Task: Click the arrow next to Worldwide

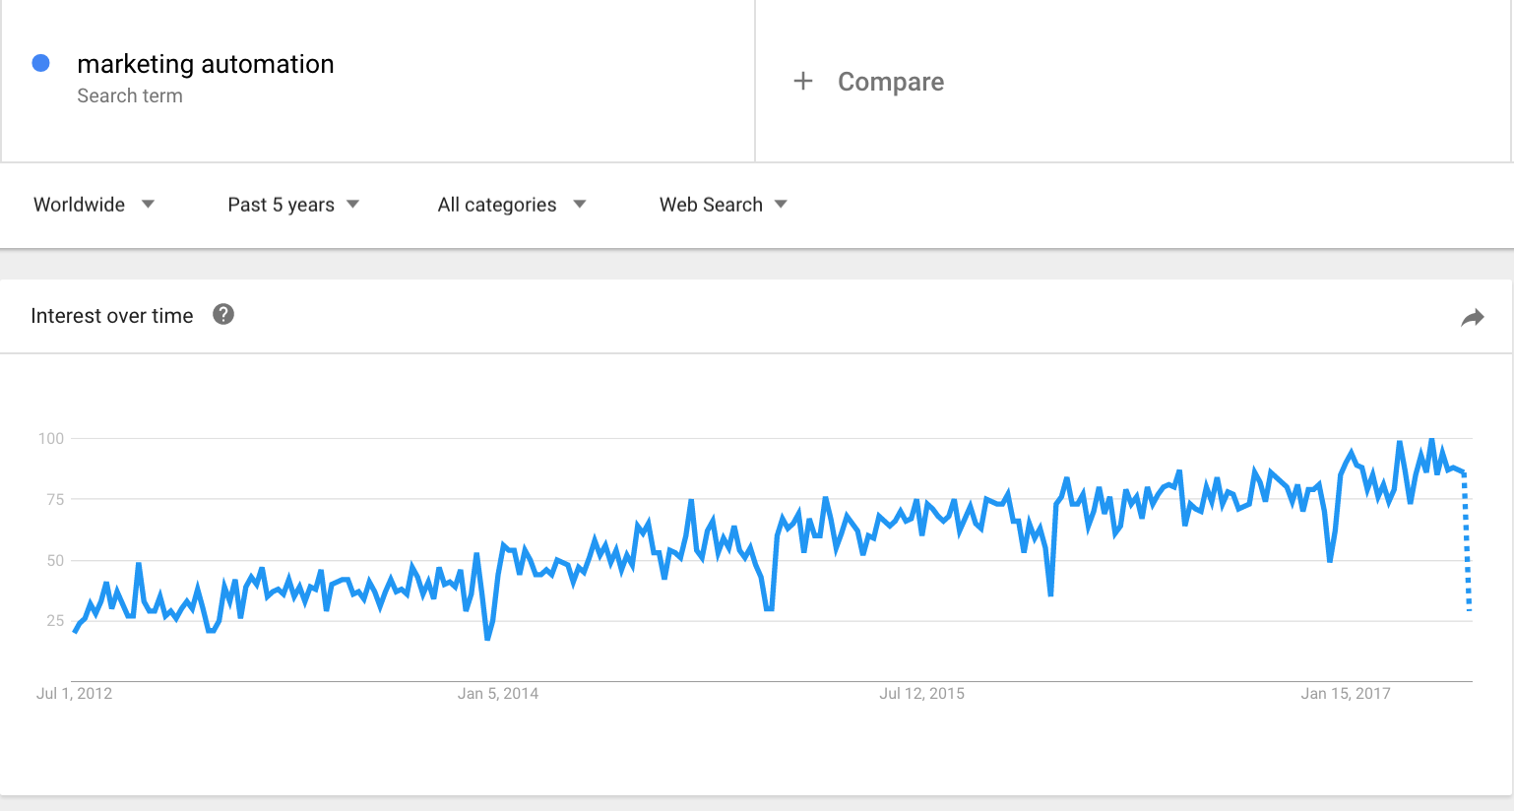Action: click(148, 205)
